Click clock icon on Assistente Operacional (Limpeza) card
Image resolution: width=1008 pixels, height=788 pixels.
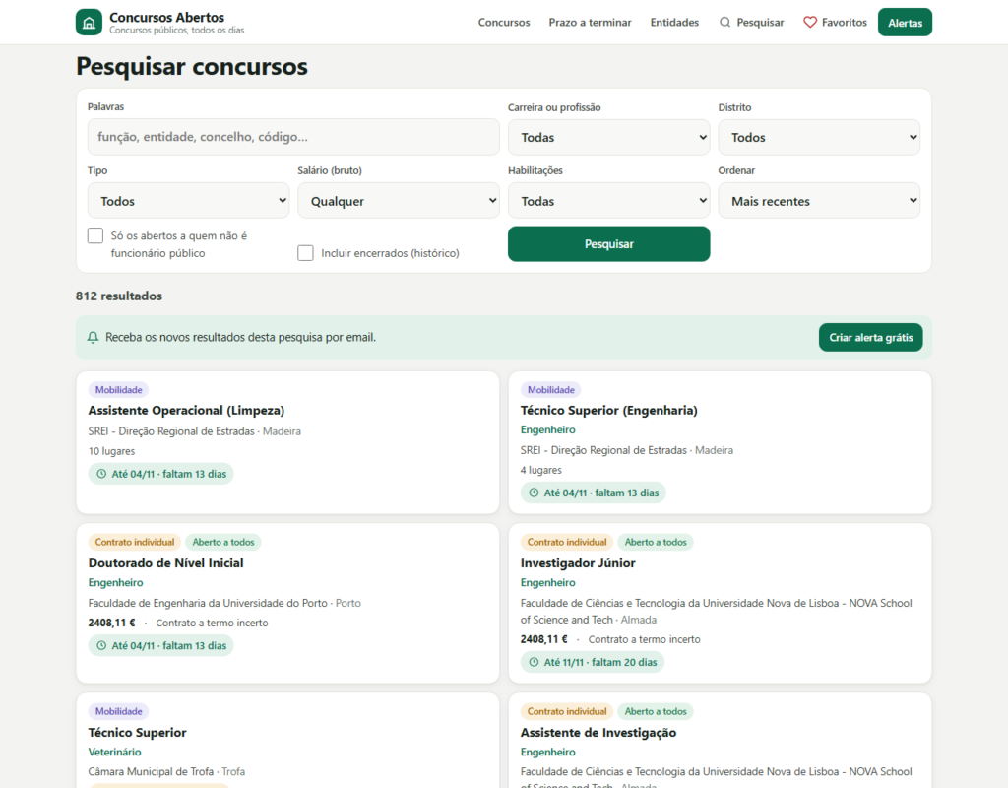click(101, 474)
